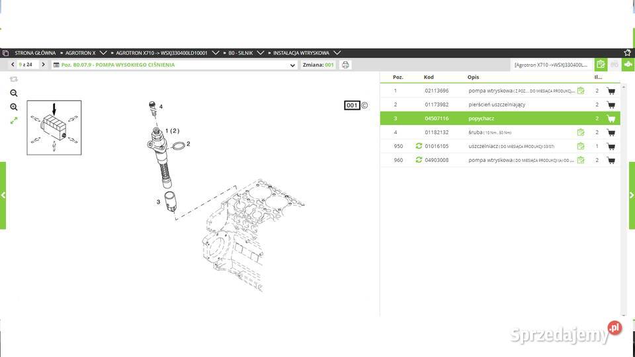The image size is (635, 357).
Task: Go to STRONA GŁÓWNA breadcrumb
Action: (35, 53)
